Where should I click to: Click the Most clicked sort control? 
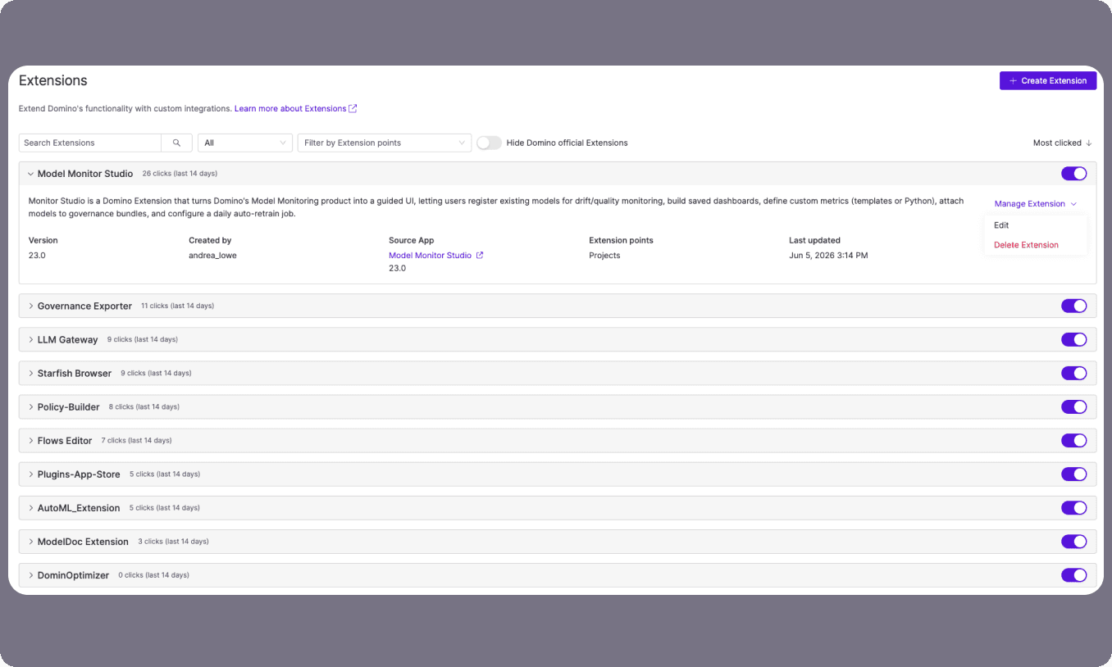[x=1062, y=143]
